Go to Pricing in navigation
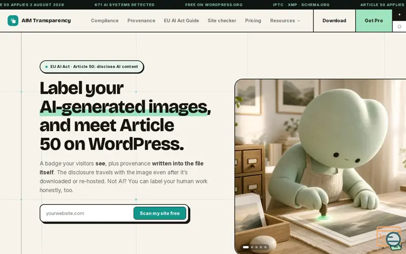The image size is (406, 254). [x=253, y=21]
